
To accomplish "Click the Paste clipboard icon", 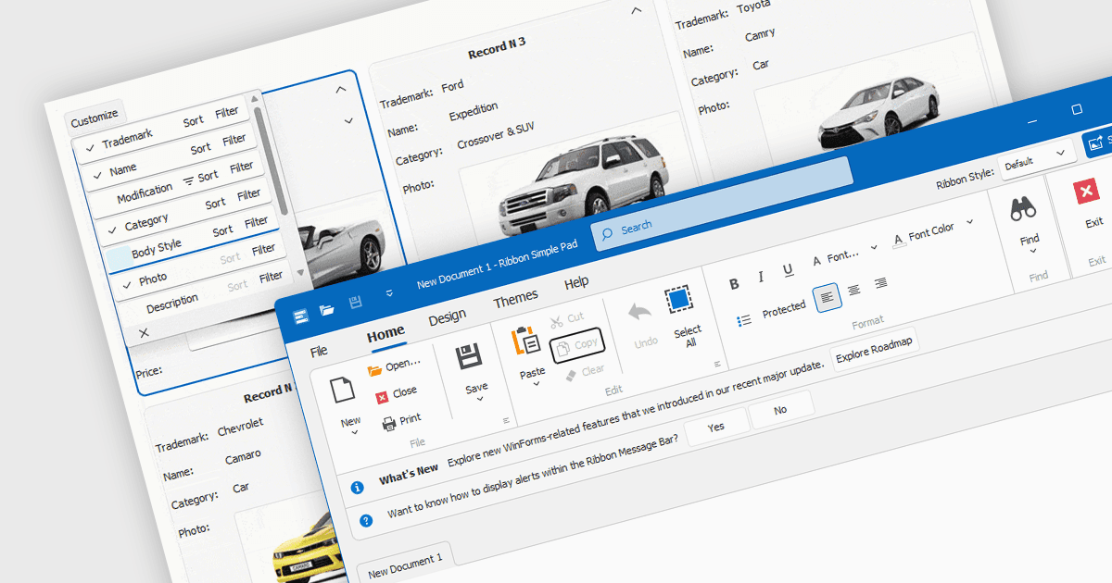I will pyautogui.click(x=526, y=341).
